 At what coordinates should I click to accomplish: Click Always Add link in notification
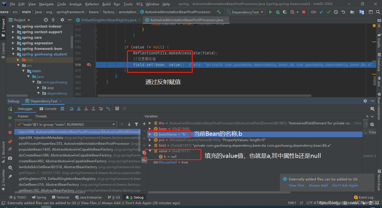[x=318, y=185]
